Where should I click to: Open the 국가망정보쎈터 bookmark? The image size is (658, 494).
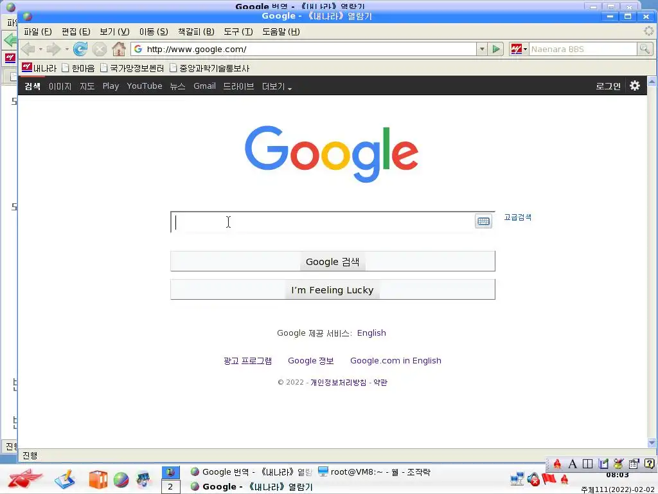point(132,68)
